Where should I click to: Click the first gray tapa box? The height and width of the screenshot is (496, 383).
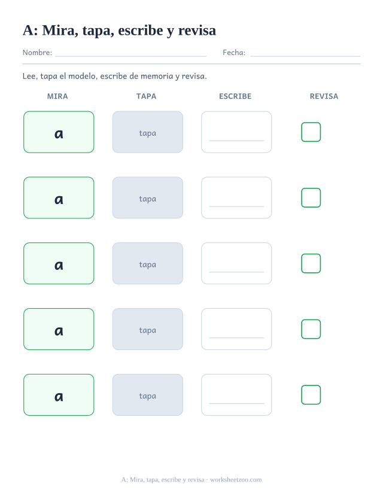(x=148, y=132)
